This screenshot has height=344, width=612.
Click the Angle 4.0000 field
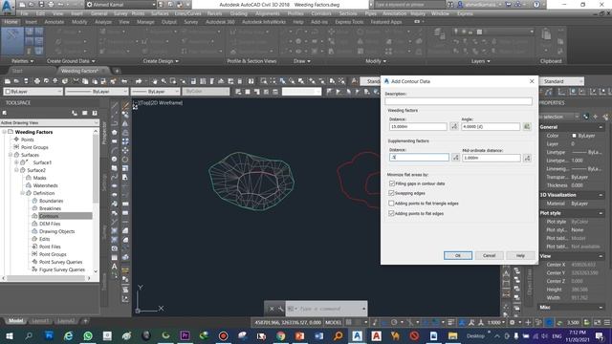pyautogui.click(x=491, y=126)
